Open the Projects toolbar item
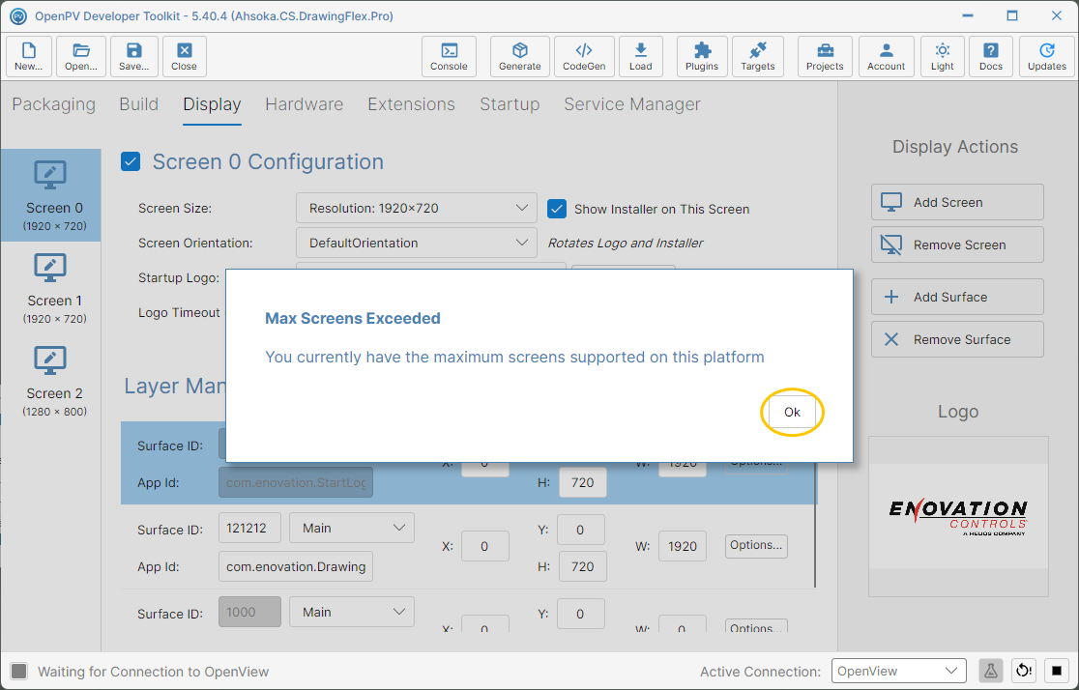Screen dimensions: 1079x690 coord(825,56)
